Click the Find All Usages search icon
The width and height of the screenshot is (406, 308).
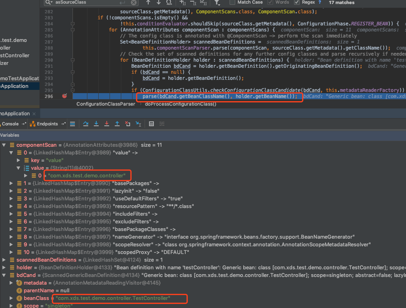click(169, 2)
